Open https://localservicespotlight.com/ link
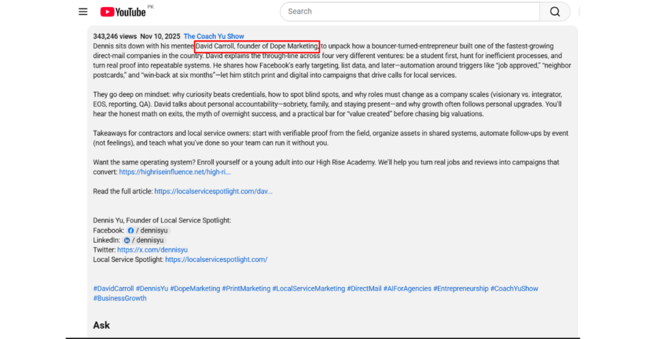Viewport: 646px width, 339px height. 216,260
